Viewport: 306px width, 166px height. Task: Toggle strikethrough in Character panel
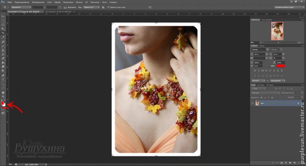point(282,71)
